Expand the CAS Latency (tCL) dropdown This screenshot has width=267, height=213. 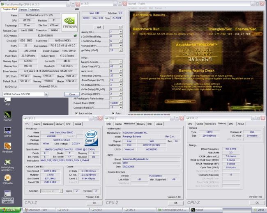tap(121, 32)
